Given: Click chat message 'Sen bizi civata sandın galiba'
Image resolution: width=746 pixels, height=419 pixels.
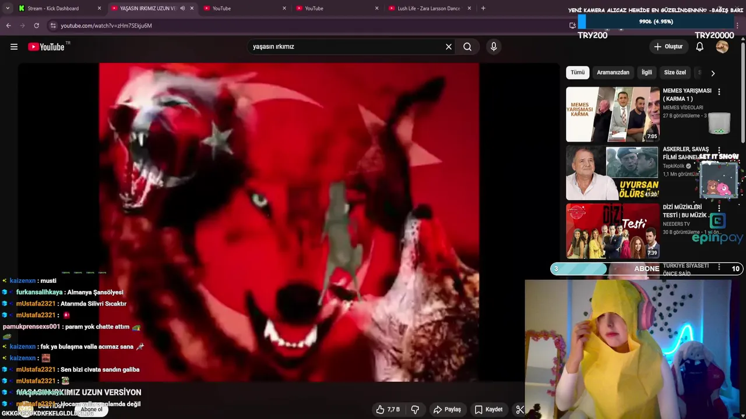Looking at the screenshot, I should 100,370.
